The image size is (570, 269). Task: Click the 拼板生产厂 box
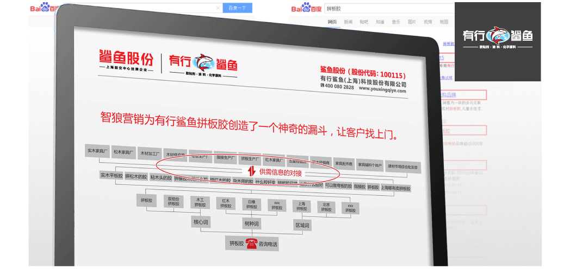[250, 159]
